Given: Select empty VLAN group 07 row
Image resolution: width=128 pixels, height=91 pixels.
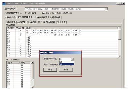Looking at the screenshot, I should tap(62, 43).
